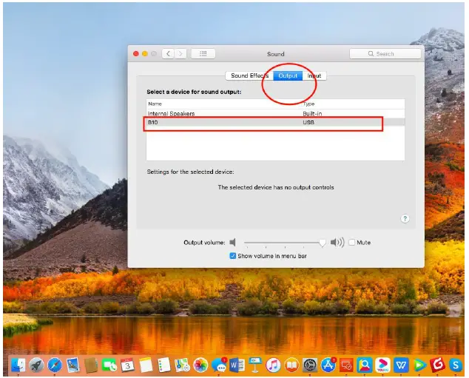
Task: Minimize Sound window with yellow button
Action: click(145, 53)
